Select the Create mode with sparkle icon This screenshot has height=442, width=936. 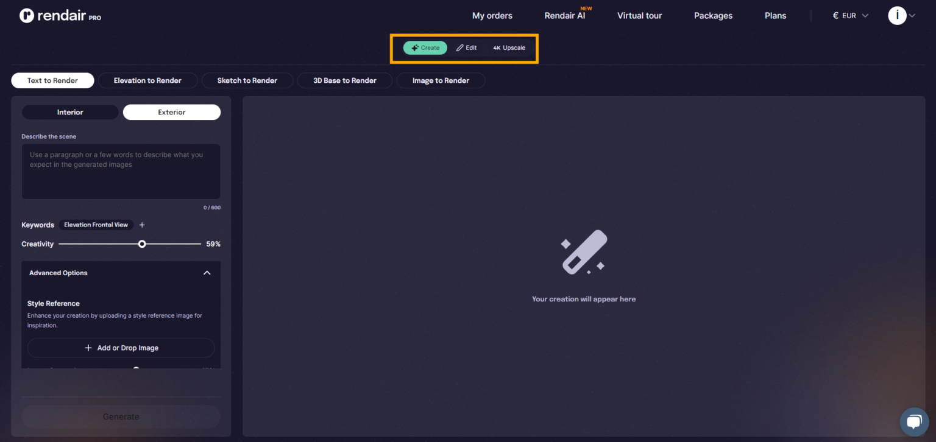425,47
